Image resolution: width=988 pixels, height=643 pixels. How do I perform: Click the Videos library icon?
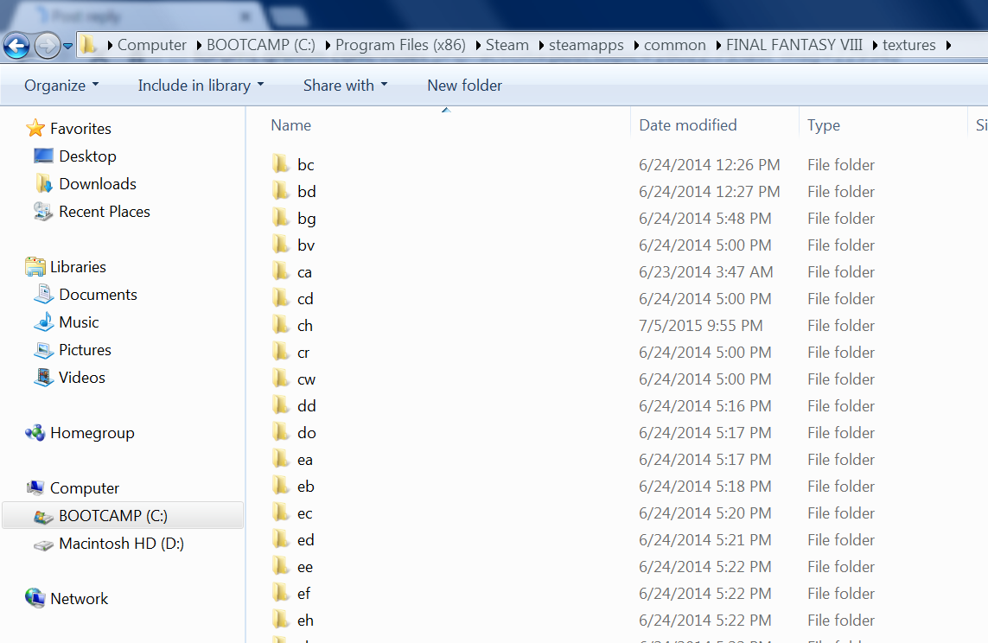[43, 377]
